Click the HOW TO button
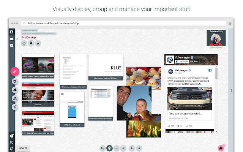 (x=23, y=148)
